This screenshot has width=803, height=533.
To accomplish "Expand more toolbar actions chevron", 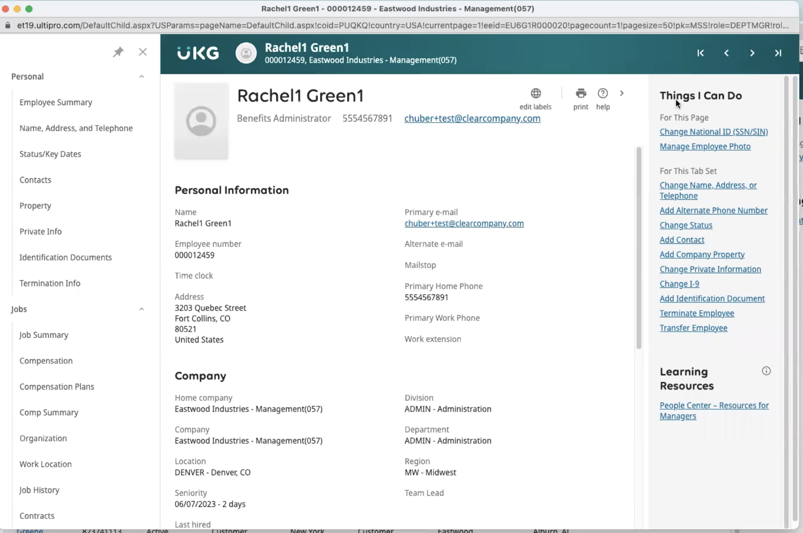I will (621, 93).
